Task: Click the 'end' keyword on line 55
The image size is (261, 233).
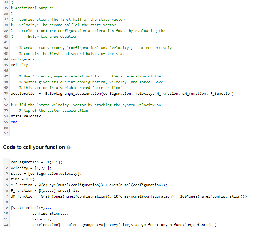Action: click(x=13, y=122)
